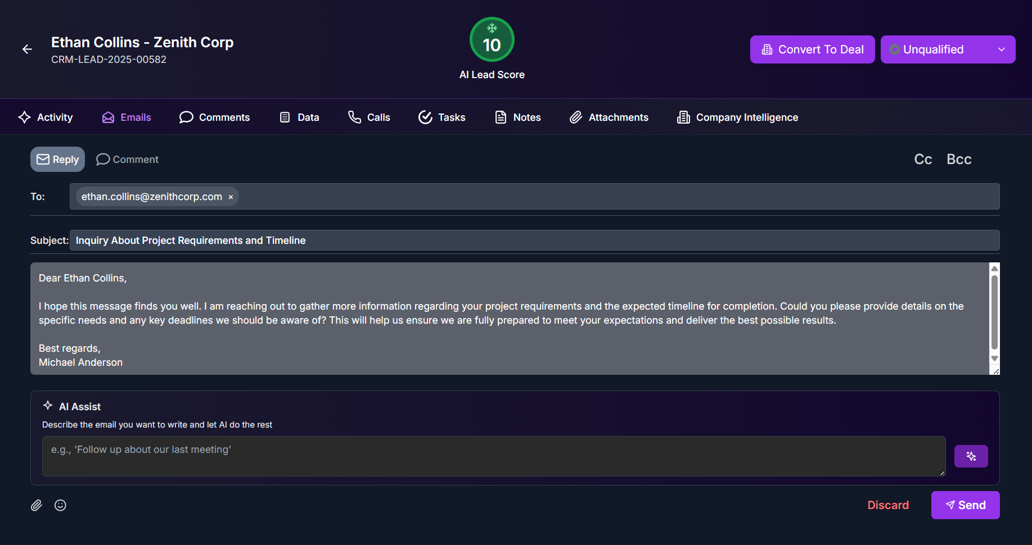Viewport: 1032px width, 545px height.
Task: Click the Subject input field
Action: 534,240
